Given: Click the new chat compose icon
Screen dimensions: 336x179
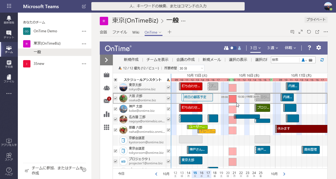Looking at the screenshot, I should (84, 6).
